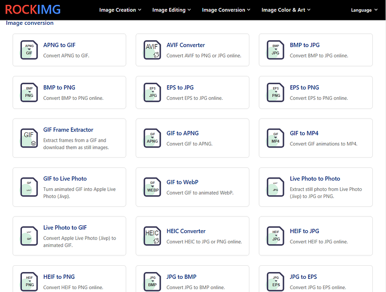Open the Live Photo to GIF title link
This screenshot has width=386, height=292.
(x=65, y=227)
